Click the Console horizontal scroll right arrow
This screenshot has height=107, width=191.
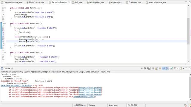point(188,102)
